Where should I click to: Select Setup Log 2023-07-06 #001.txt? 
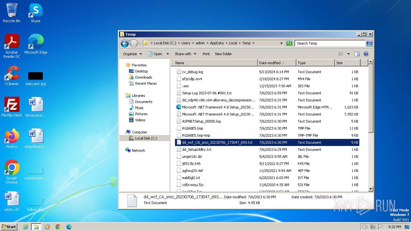click(267, 93)
